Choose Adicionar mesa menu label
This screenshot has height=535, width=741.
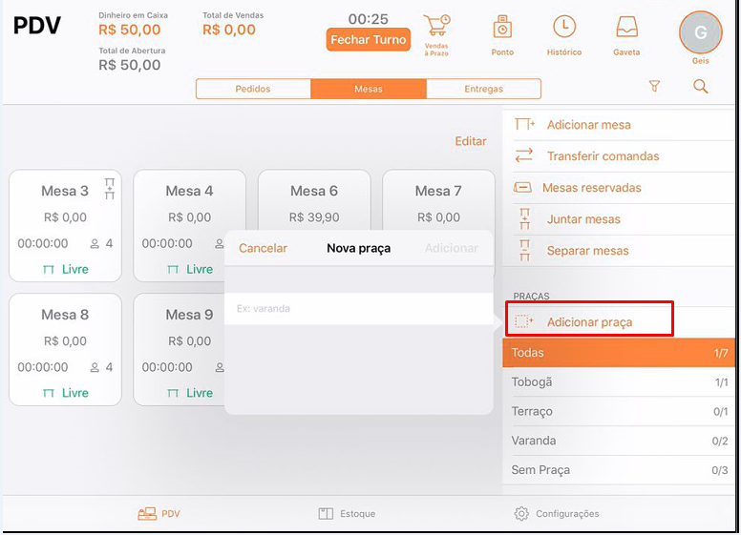[x=589, y=125]
